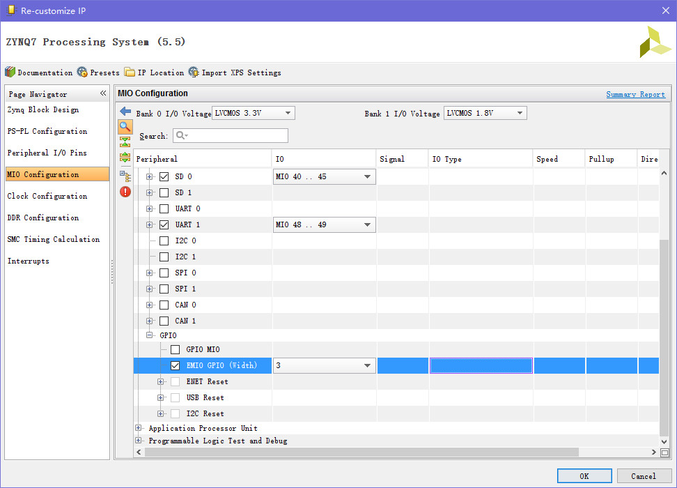Open Clock Configuration page
677x488 pixels.
(47, 196)
